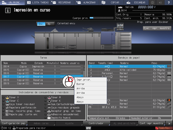Click the Receptor grap. en lomo icon

tap(49, 111)
